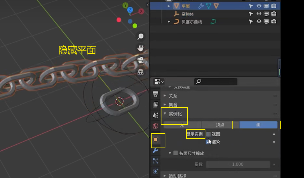Toggle selectability arrow for 平面
This screenshot has width=304, height=178.
[x=251, y=6]
